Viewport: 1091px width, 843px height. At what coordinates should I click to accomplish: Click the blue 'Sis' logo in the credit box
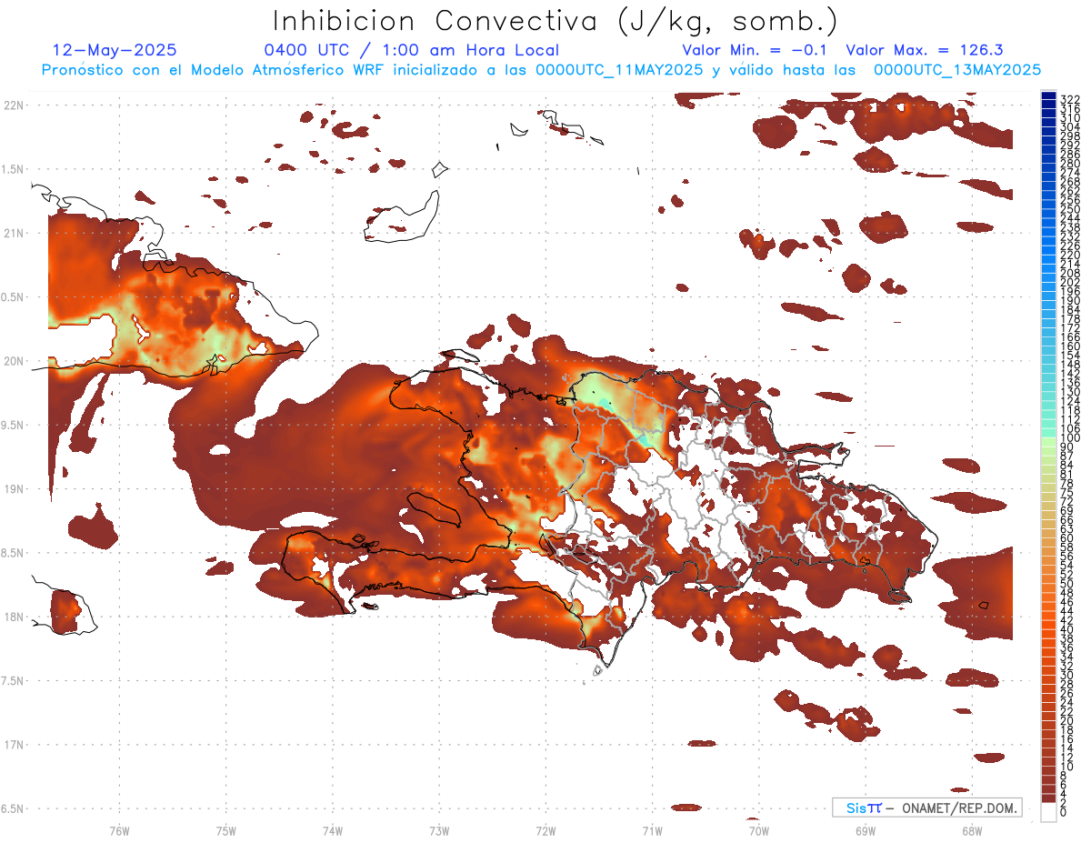coord(856,808)
